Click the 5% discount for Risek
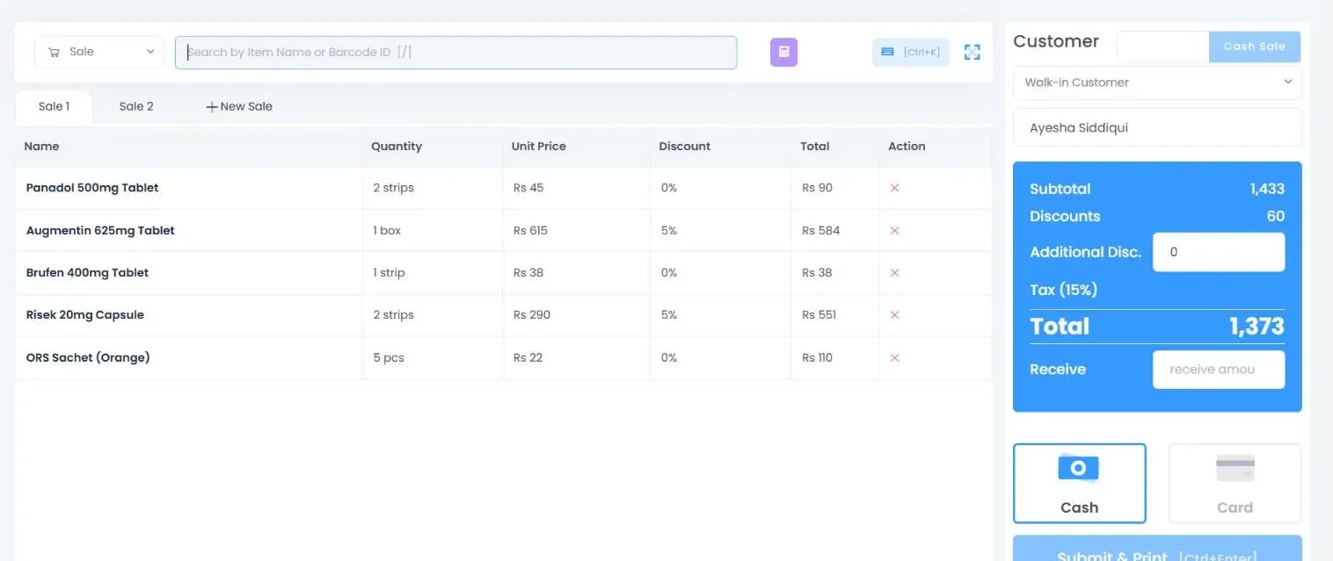The image size is (1333, 561). click(x=669, y=315)
